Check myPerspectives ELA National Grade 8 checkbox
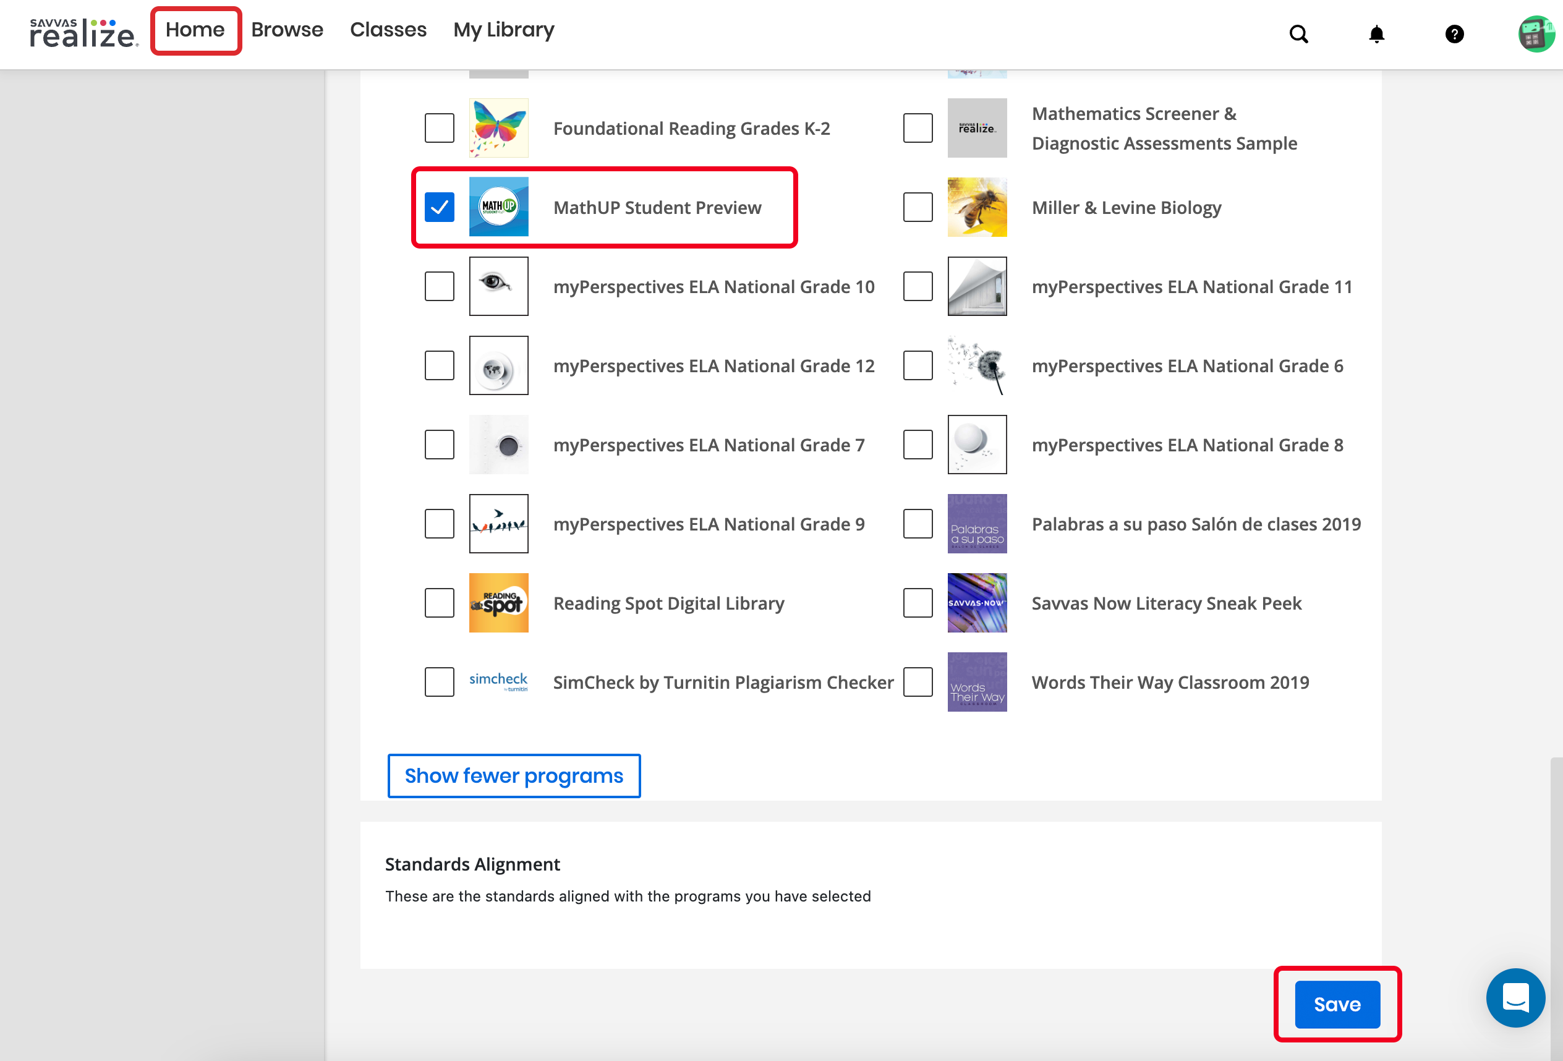The height and width of the screenshot is (1061, 1563). 918,445
